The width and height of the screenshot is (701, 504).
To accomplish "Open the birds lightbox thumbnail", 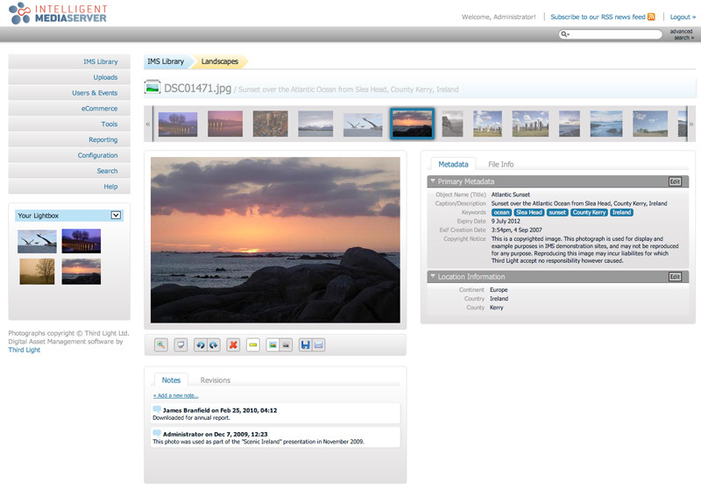I will [37, 242].
